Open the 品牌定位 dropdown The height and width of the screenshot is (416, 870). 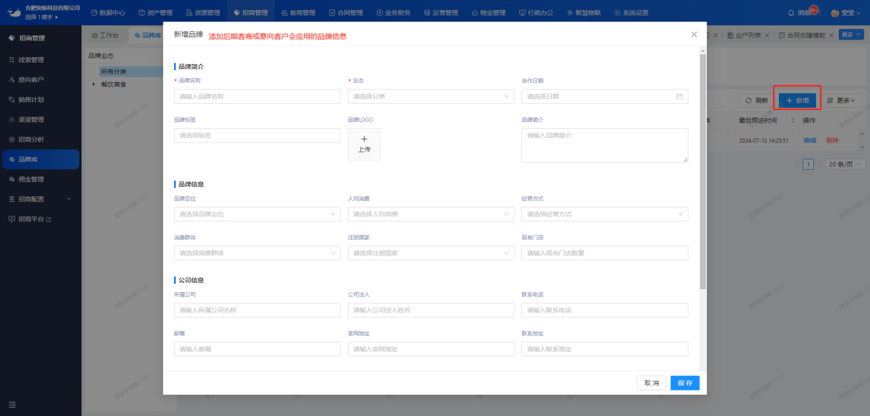coord(257,214)
